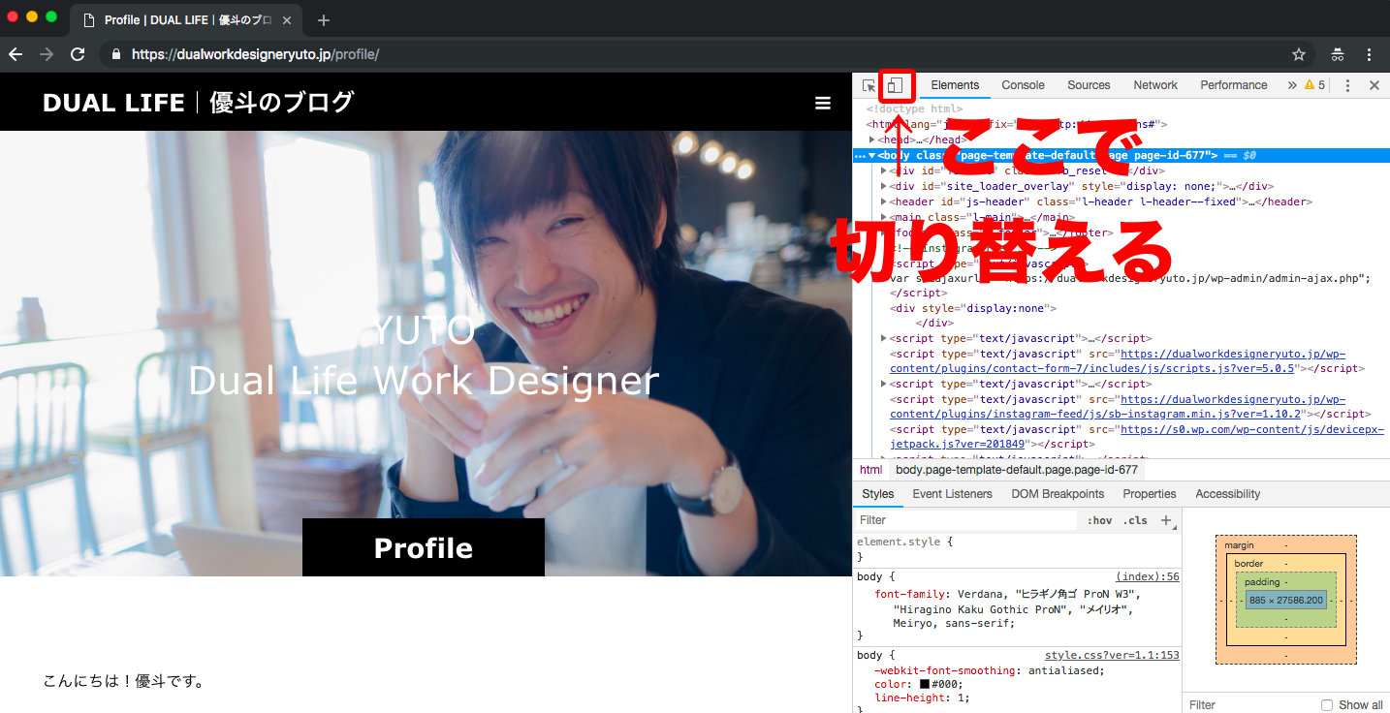Switch to the Console tab
This screenshot has width=1390, height=713.
[1023, 85]
